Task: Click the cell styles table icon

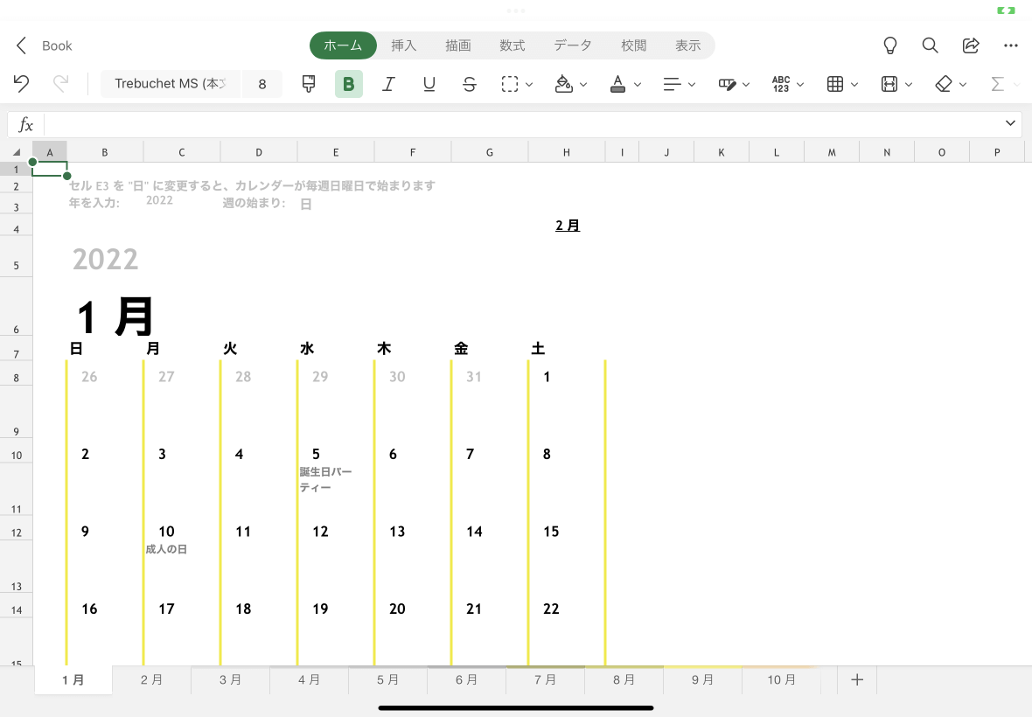Action: 834,84
